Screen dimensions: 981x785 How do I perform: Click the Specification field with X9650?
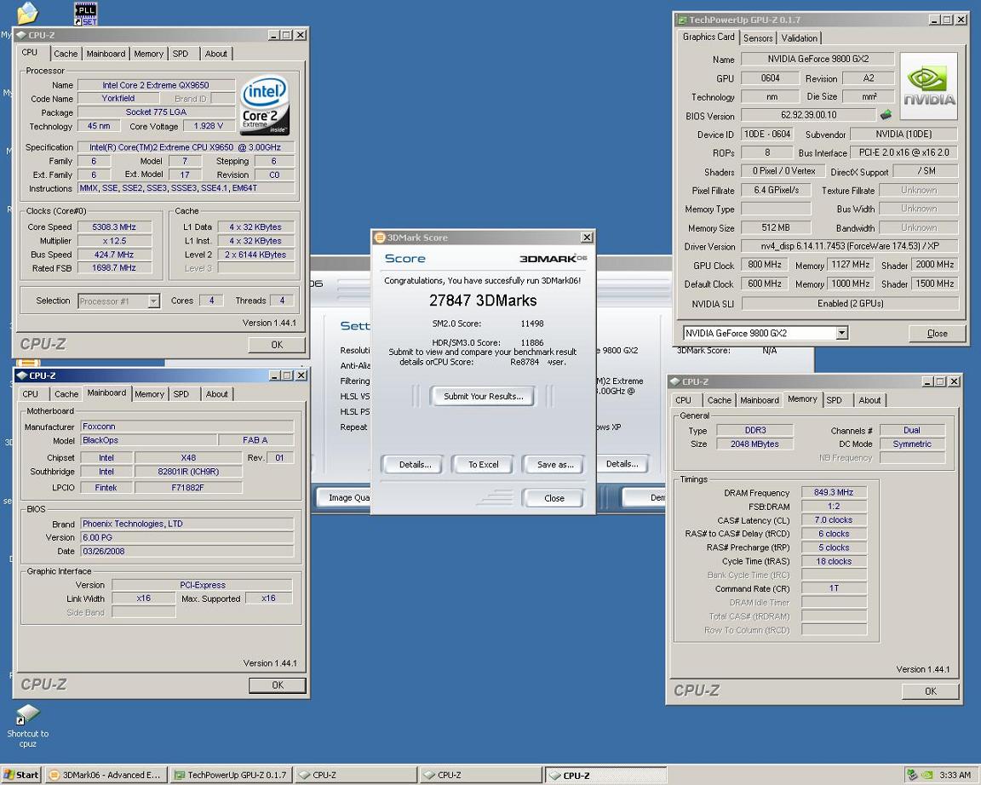click(185, 147)
